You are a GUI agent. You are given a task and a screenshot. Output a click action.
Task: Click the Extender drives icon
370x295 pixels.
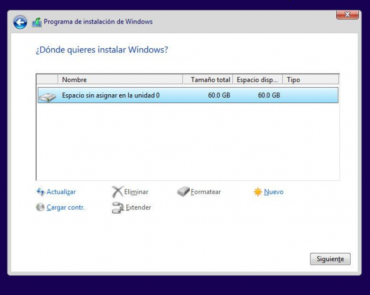pos(118,208)
